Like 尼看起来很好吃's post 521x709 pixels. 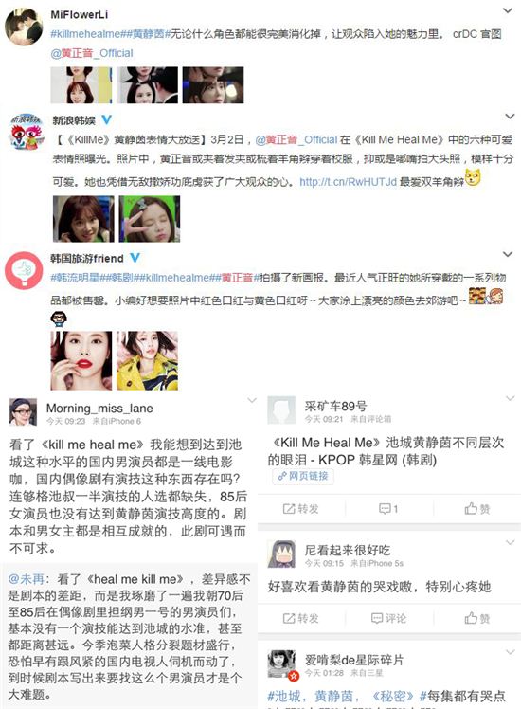pos(476,618)
